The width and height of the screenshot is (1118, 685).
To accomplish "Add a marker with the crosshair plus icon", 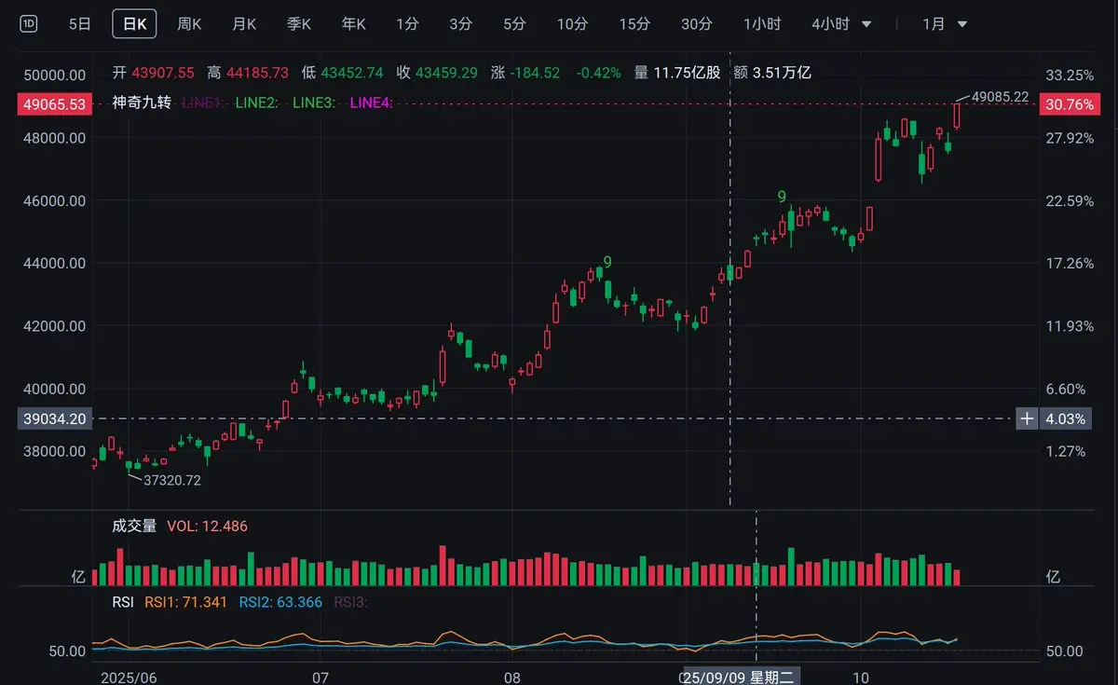I will tap(1027, 418).
